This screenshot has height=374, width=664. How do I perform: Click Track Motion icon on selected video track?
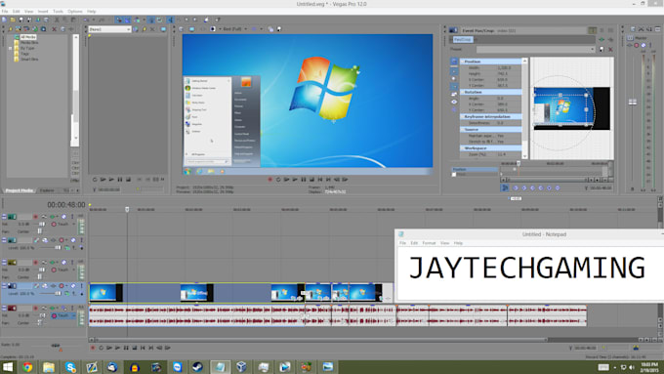45,286
